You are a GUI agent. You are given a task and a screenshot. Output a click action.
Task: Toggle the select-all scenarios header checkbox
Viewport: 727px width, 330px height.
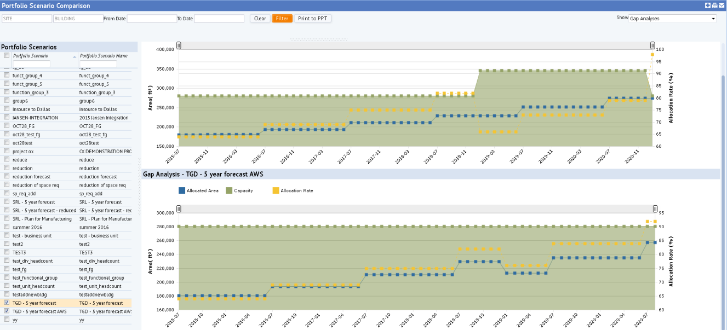point(7,56)
